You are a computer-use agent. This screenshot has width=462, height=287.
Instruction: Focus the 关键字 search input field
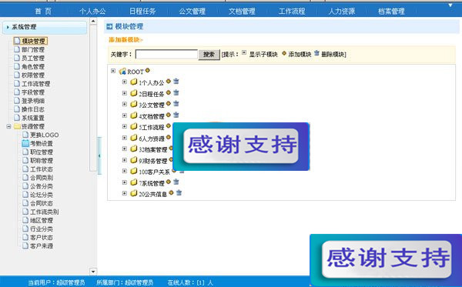coord(166,55)
